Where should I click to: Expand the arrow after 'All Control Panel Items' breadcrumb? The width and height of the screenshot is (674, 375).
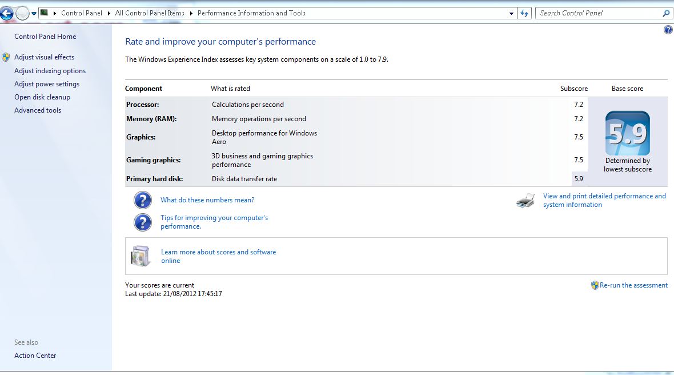pyautogui.click(x=191, y=13)
